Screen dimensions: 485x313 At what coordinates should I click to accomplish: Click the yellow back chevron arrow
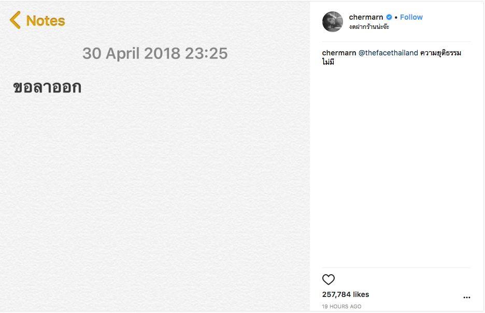click(x=15, y=20)
